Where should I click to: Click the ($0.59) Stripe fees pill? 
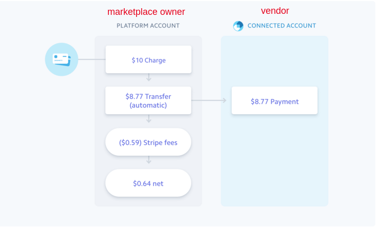point(148,142)
